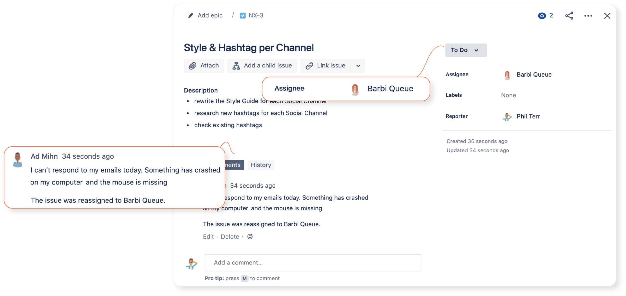Click the watcher count 2
This screenshot has height=296, width=626.
551,16
